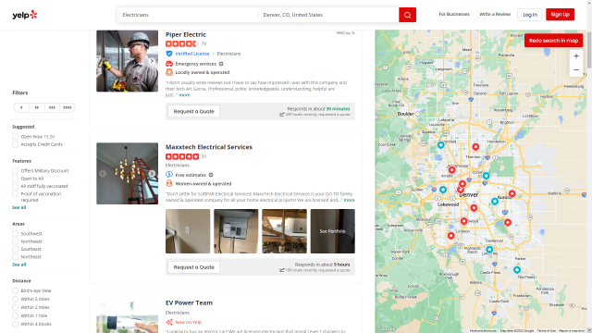
Task: Click the Log In button
Action: 530,15
